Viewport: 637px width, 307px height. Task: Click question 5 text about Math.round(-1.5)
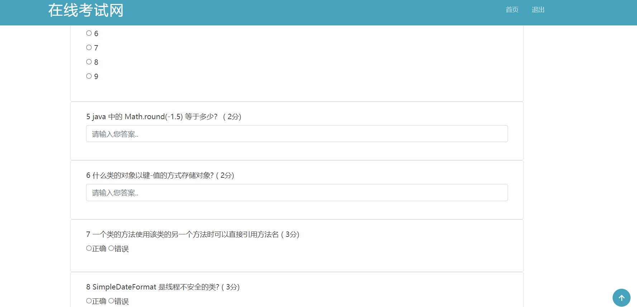click(x=163, y=117)
